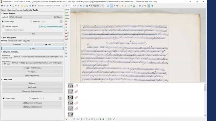Click the square table icon in canvas toolbar
Screen dimensions: 216x121
(66, 45)
